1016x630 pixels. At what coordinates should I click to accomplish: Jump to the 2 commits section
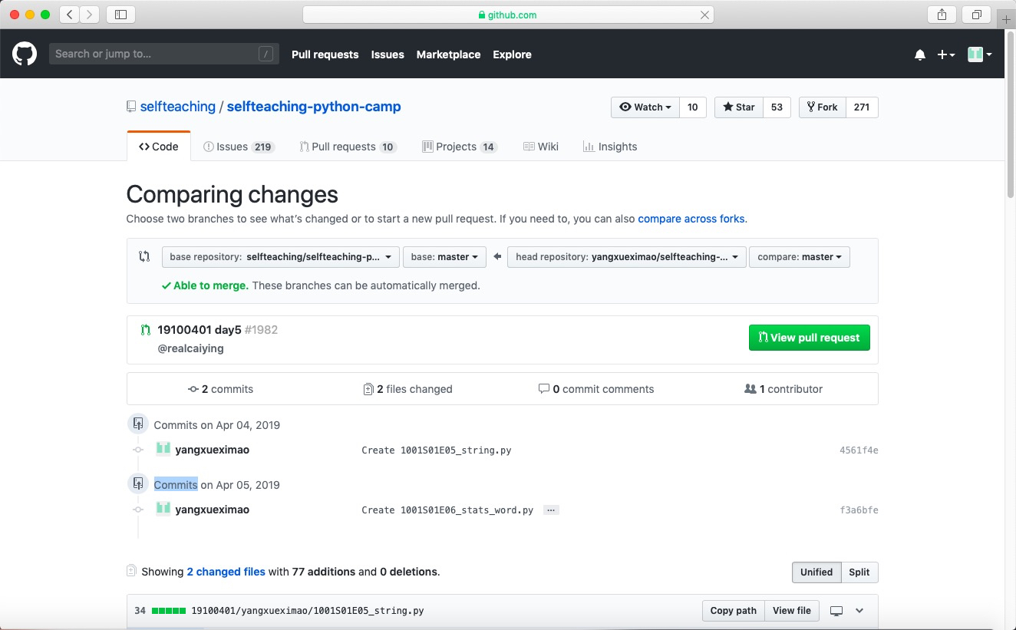tap(220, 389)
